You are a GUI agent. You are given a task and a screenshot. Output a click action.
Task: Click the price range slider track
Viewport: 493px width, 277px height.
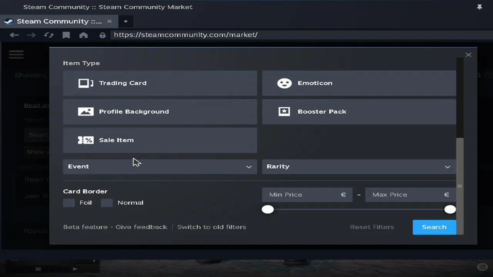[x=359, y=209]
